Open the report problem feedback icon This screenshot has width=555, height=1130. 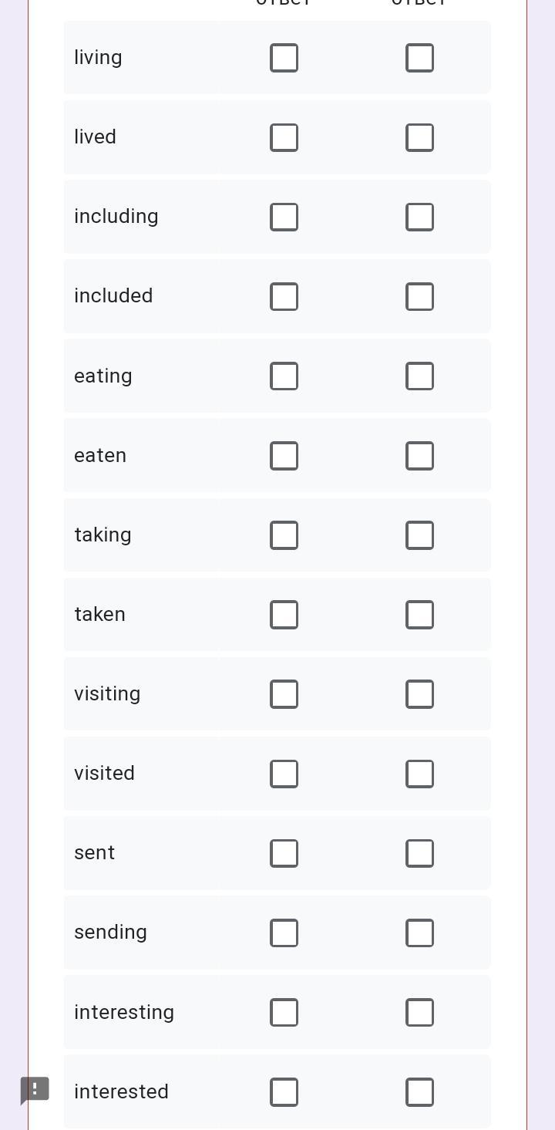click(x=35, y=1091)
